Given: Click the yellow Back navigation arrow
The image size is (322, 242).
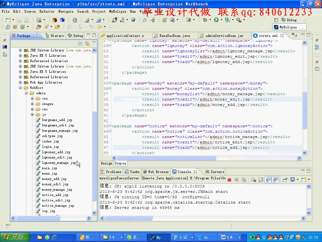Looking at the screenshot, I should click(x=100, y=27).
